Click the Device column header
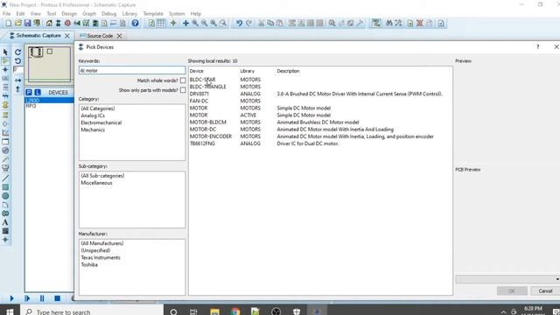The height and width of the screenshot is (315, 560). point(196,71)
